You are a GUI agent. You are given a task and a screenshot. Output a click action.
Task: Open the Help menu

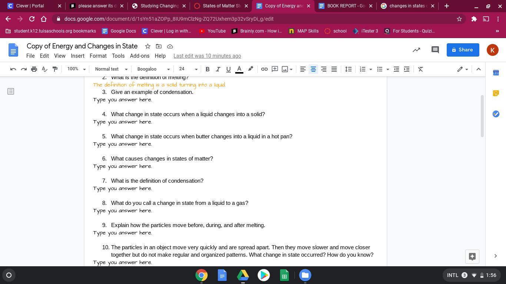(x=160, y=56)
